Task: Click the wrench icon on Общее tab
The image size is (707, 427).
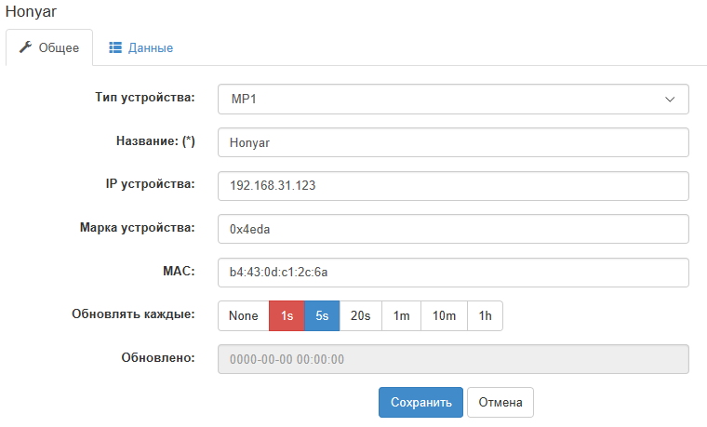Action: (x=26, y=47)
